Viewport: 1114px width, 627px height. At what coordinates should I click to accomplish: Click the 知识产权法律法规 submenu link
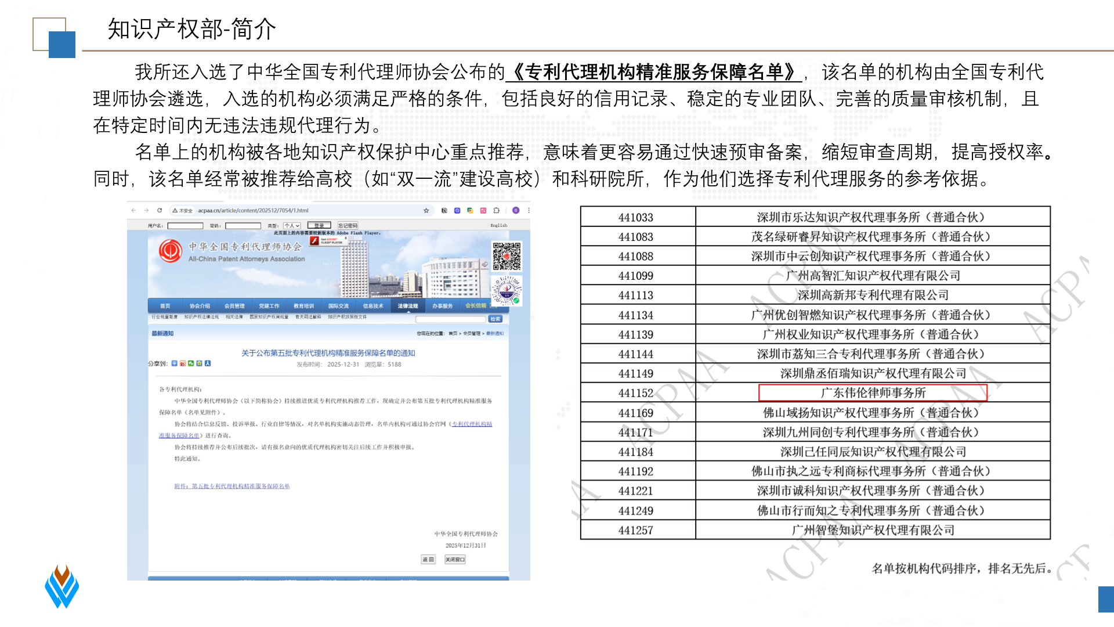(x=201, y=317)
